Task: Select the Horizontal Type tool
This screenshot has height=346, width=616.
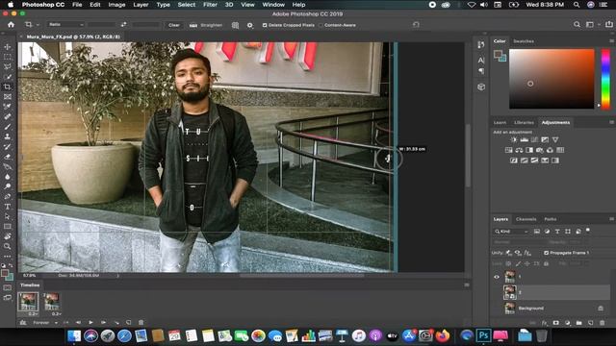Action: click(8, 207)
